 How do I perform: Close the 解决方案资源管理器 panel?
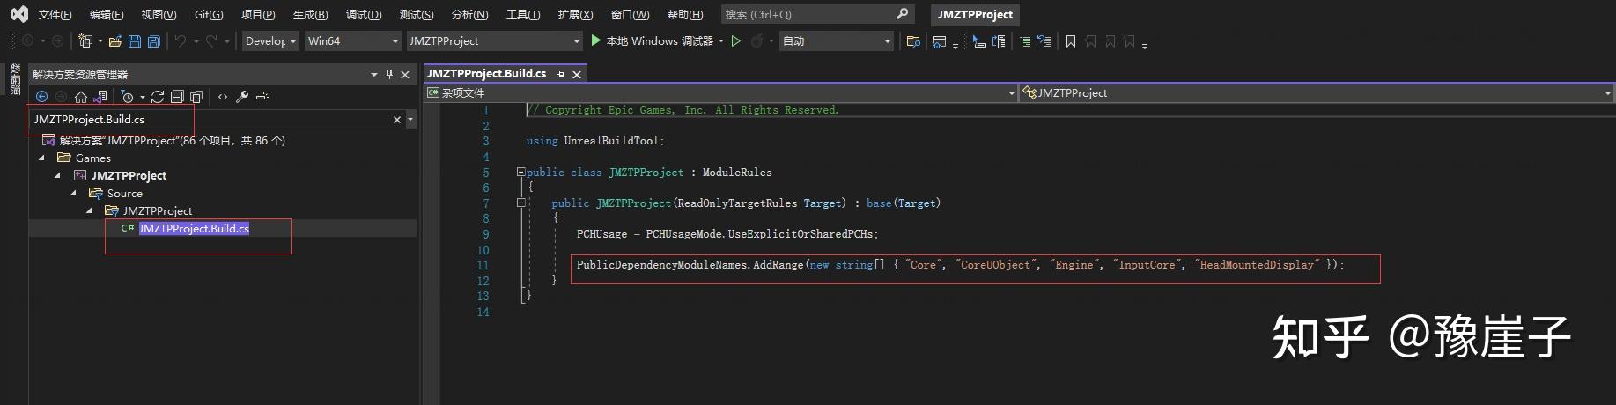(x=405, y=75)
